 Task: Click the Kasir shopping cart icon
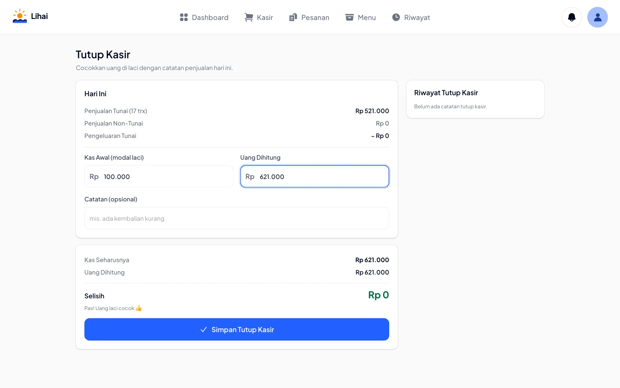point(249,17)
